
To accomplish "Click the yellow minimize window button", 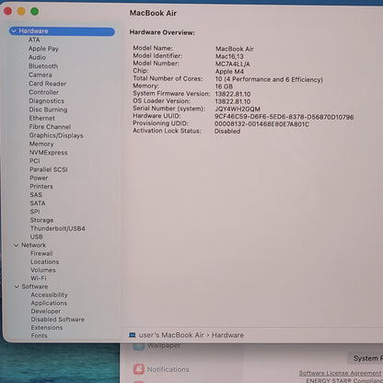I will 21,12.
